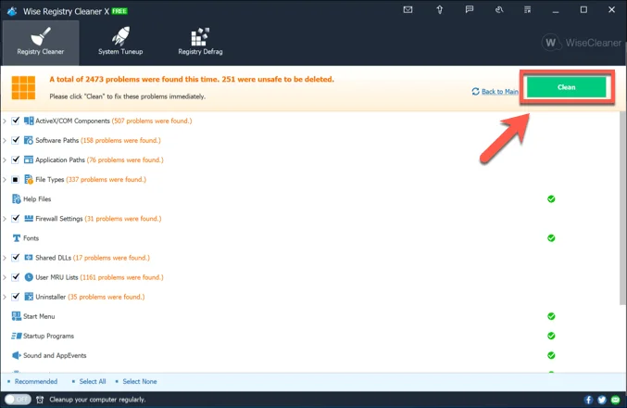
Task: Click green checkmark on Start Menu row
Action: [x=551, y=316]
